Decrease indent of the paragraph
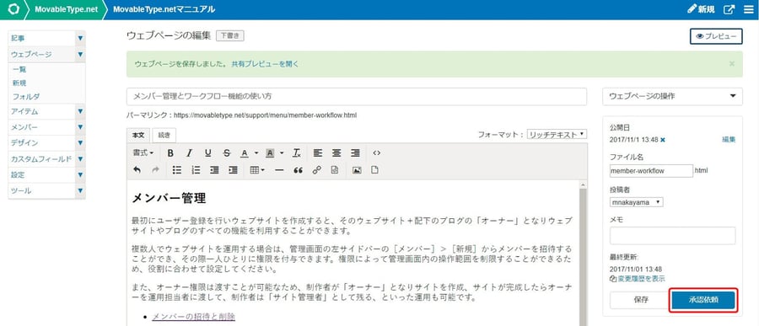Viewport: 759px width, 326px height. [x=214, y=170]
